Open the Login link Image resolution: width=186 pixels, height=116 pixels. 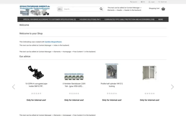152,2
